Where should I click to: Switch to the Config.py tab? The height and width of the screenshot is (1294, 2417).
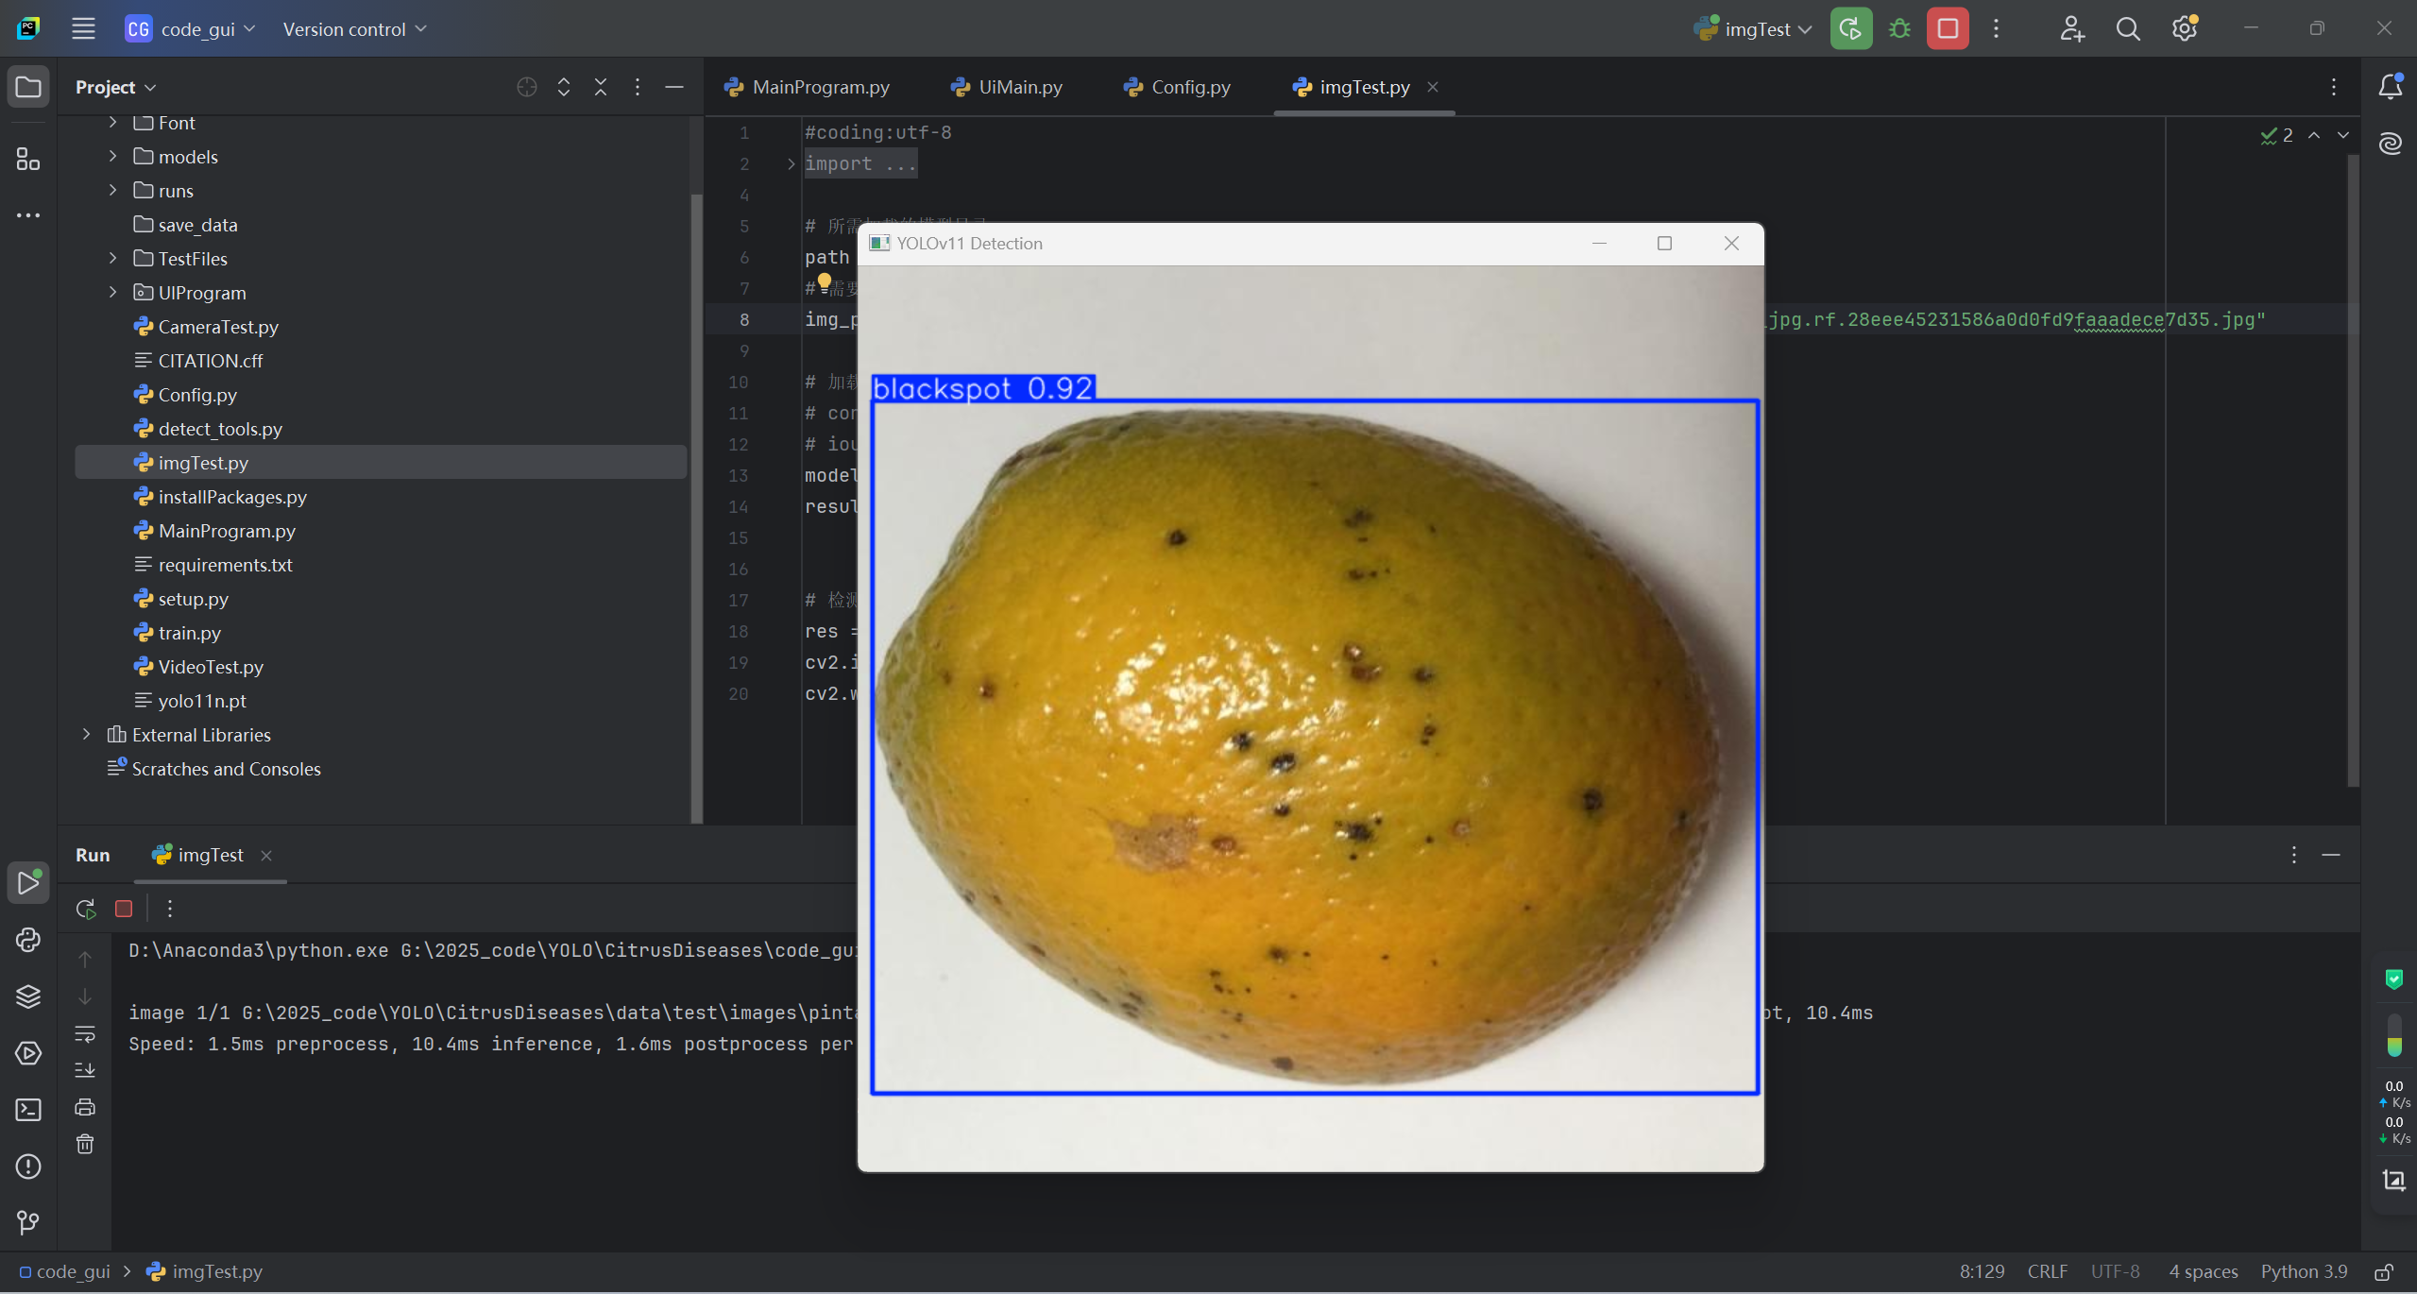point(1177,87)
